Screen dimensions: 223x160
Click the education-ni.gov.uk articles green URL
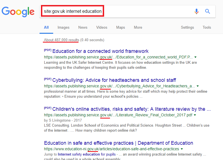[111, 149]
